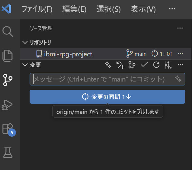This screenshot has height=170, width=192.
Task: Open the Testing flask view
Action: tap(8, 153)
